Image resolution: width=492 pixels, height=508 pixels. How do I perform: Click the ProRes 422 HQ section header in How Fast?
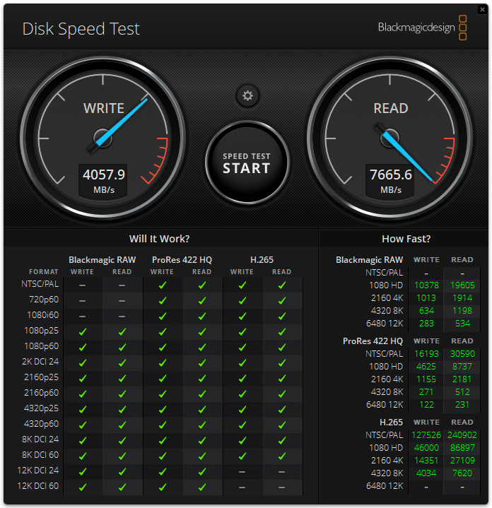point(373,341)
